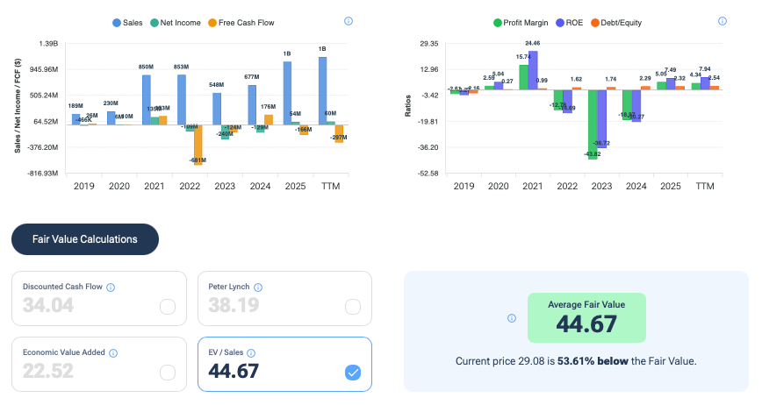Open Economic Value Added info icon
Screen dimensions: 762x405
pos(113,353)
